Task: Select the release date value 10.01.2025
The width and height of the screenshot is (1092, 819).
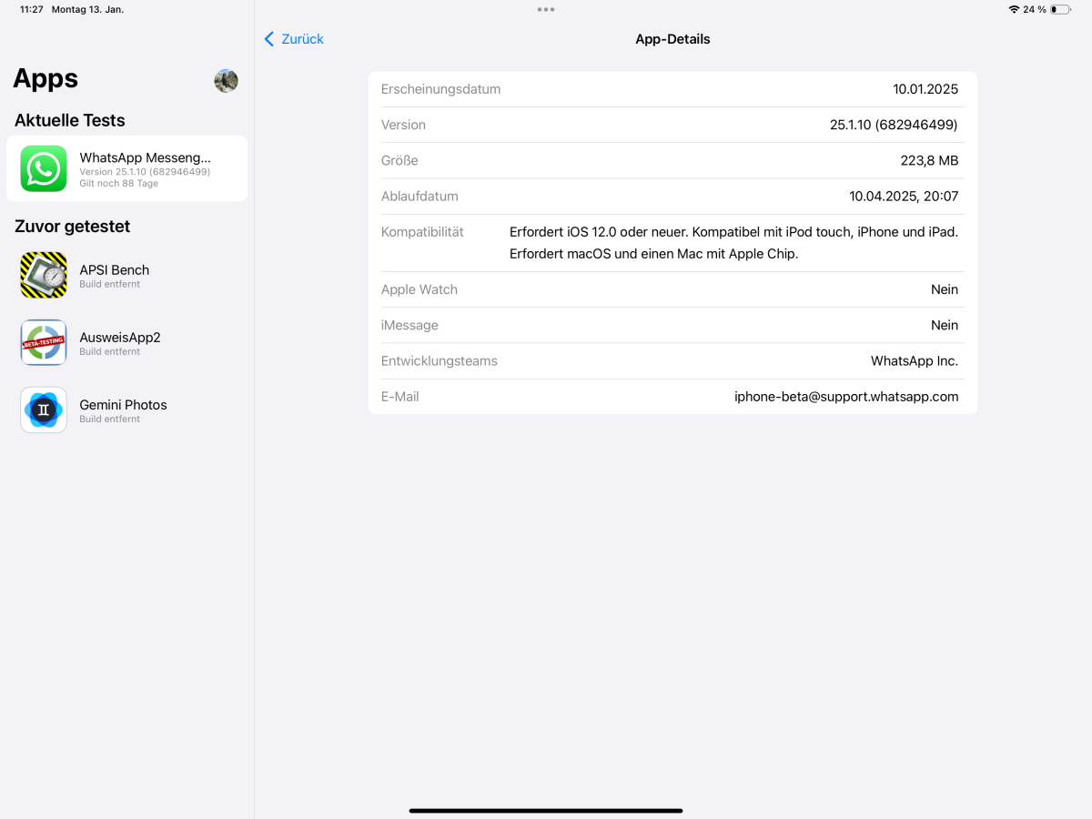Action: pos(925,89)
